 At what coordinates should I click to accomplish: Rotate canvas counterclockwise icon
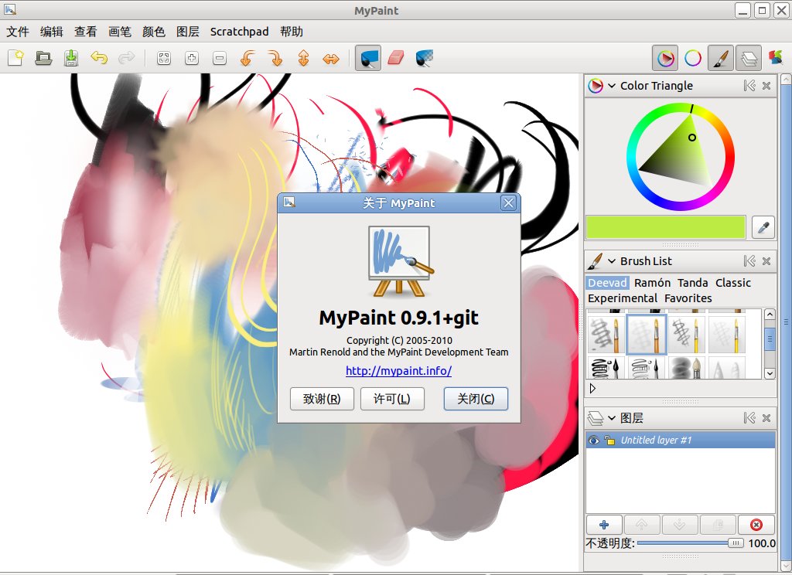tap(247, 58)
